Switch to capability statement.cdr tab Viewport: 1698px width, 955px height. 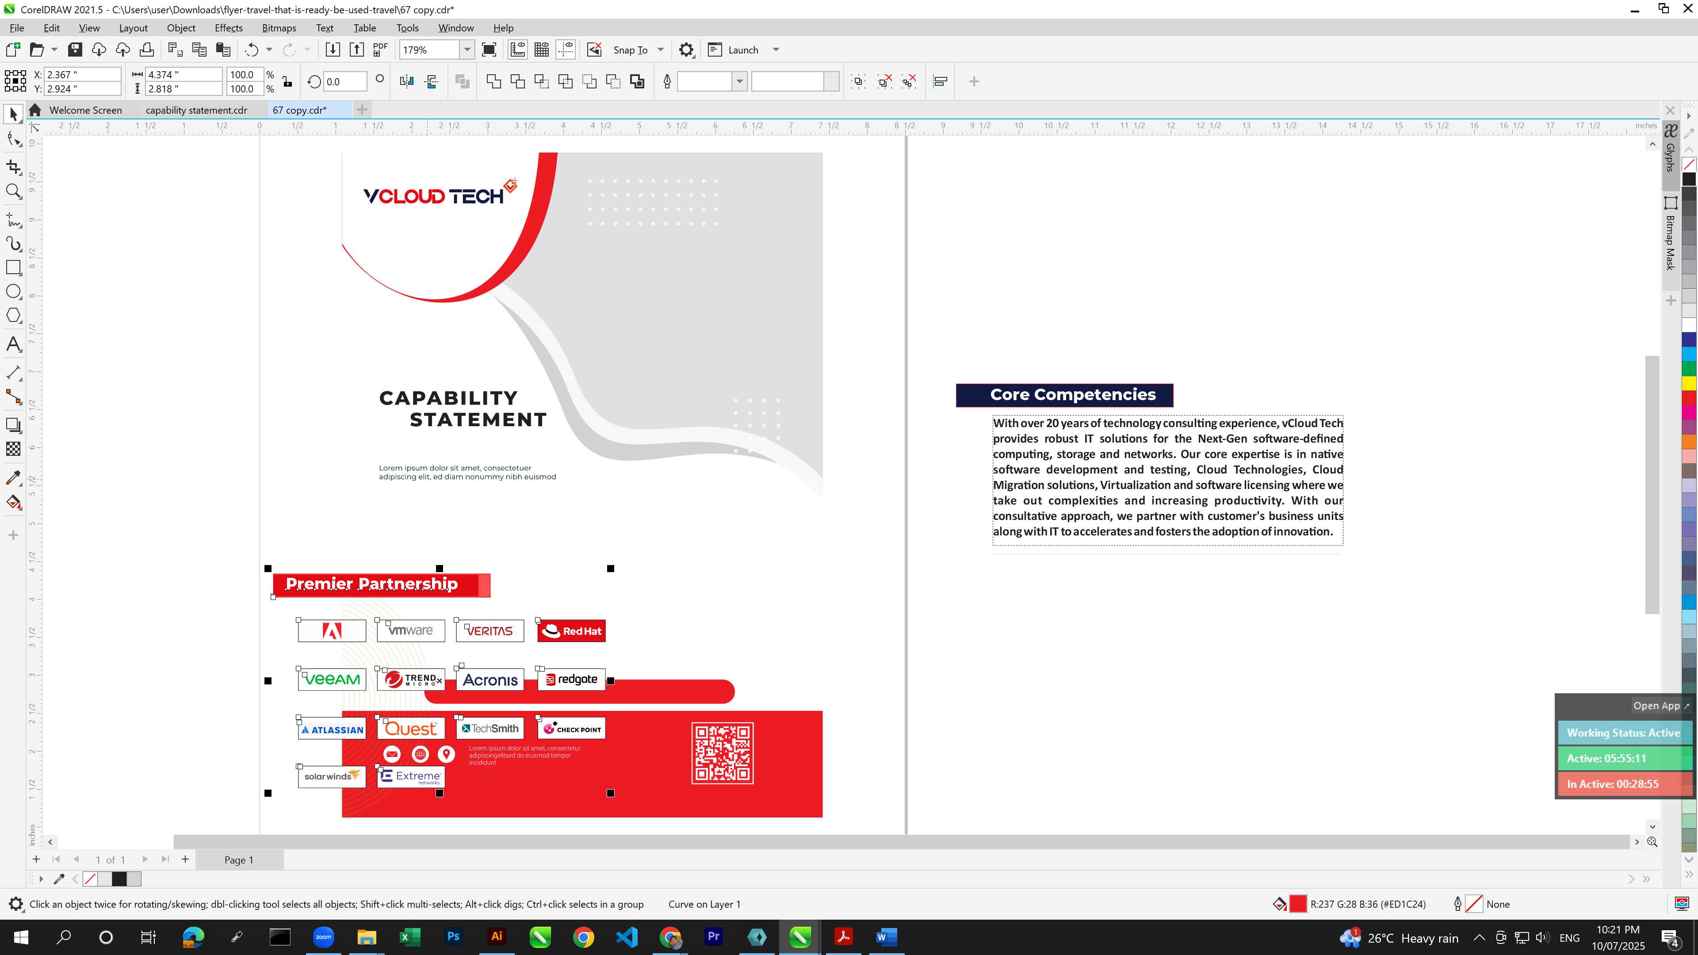click(196, 110)
